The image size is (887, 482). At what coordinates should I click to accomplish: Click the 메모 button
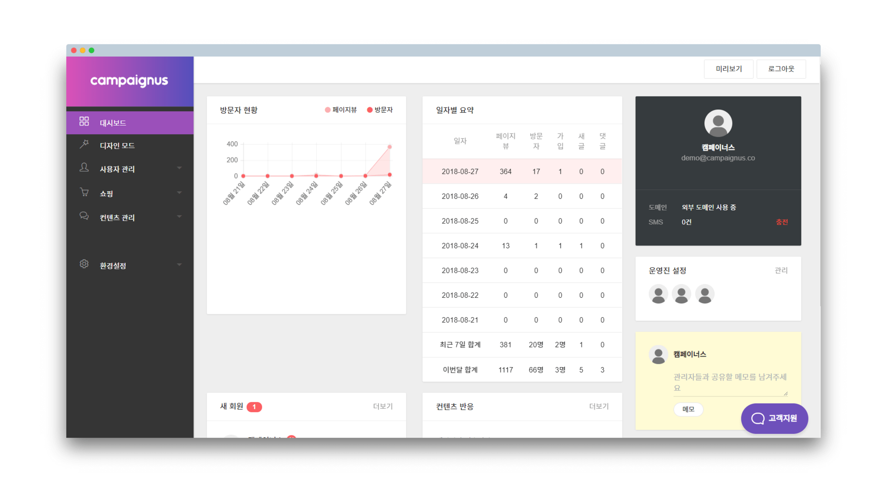[688, 409]
